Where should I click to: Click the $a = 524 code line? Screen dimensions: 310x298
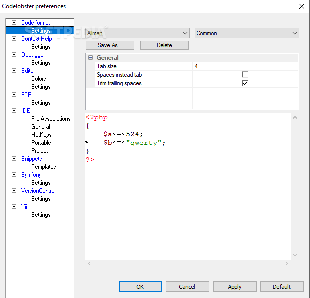coord(123,134)
